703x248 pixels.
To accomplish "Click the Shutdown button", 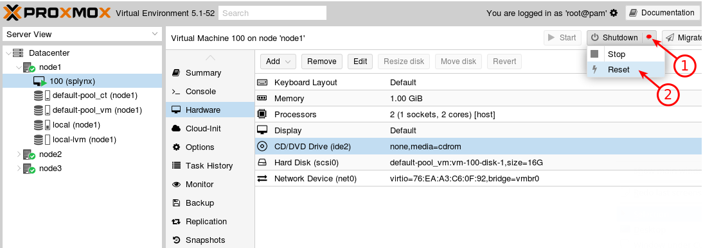I will point(615,38).
